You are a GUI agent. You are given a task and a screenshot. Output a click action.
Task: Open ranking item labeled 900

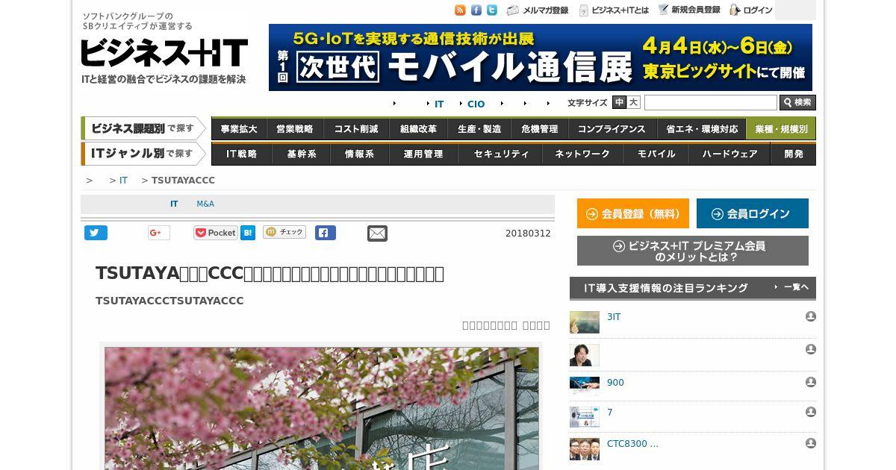point(615,383)
